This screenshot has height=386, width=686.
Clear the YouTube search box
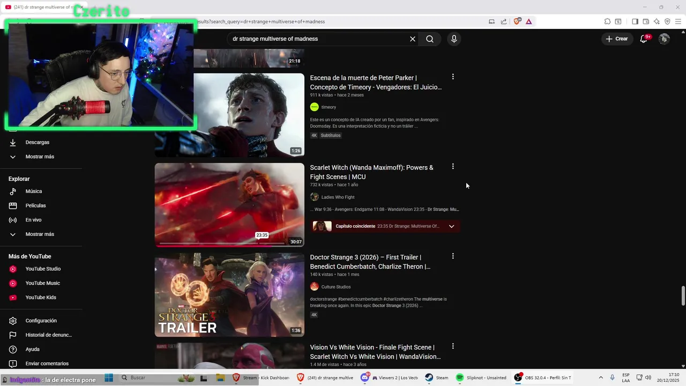pos(413,39)
